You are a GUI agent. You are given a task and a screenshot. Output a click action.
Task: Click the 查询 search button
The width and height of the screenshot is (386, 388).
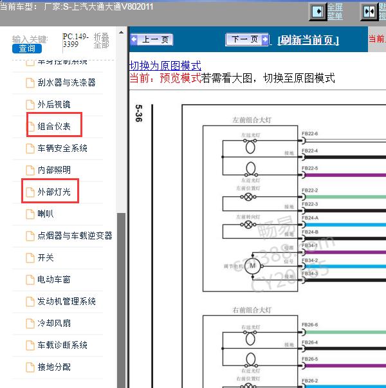coord(27,48)
